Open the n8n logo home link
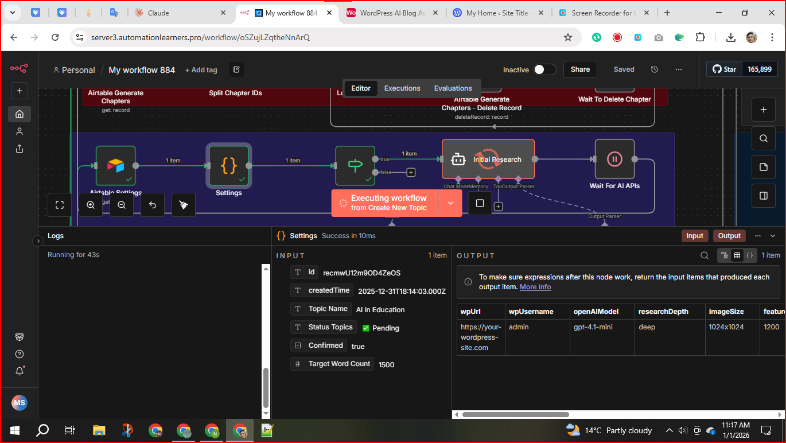Screen dimensions: 786x443 tap(19, 68)
